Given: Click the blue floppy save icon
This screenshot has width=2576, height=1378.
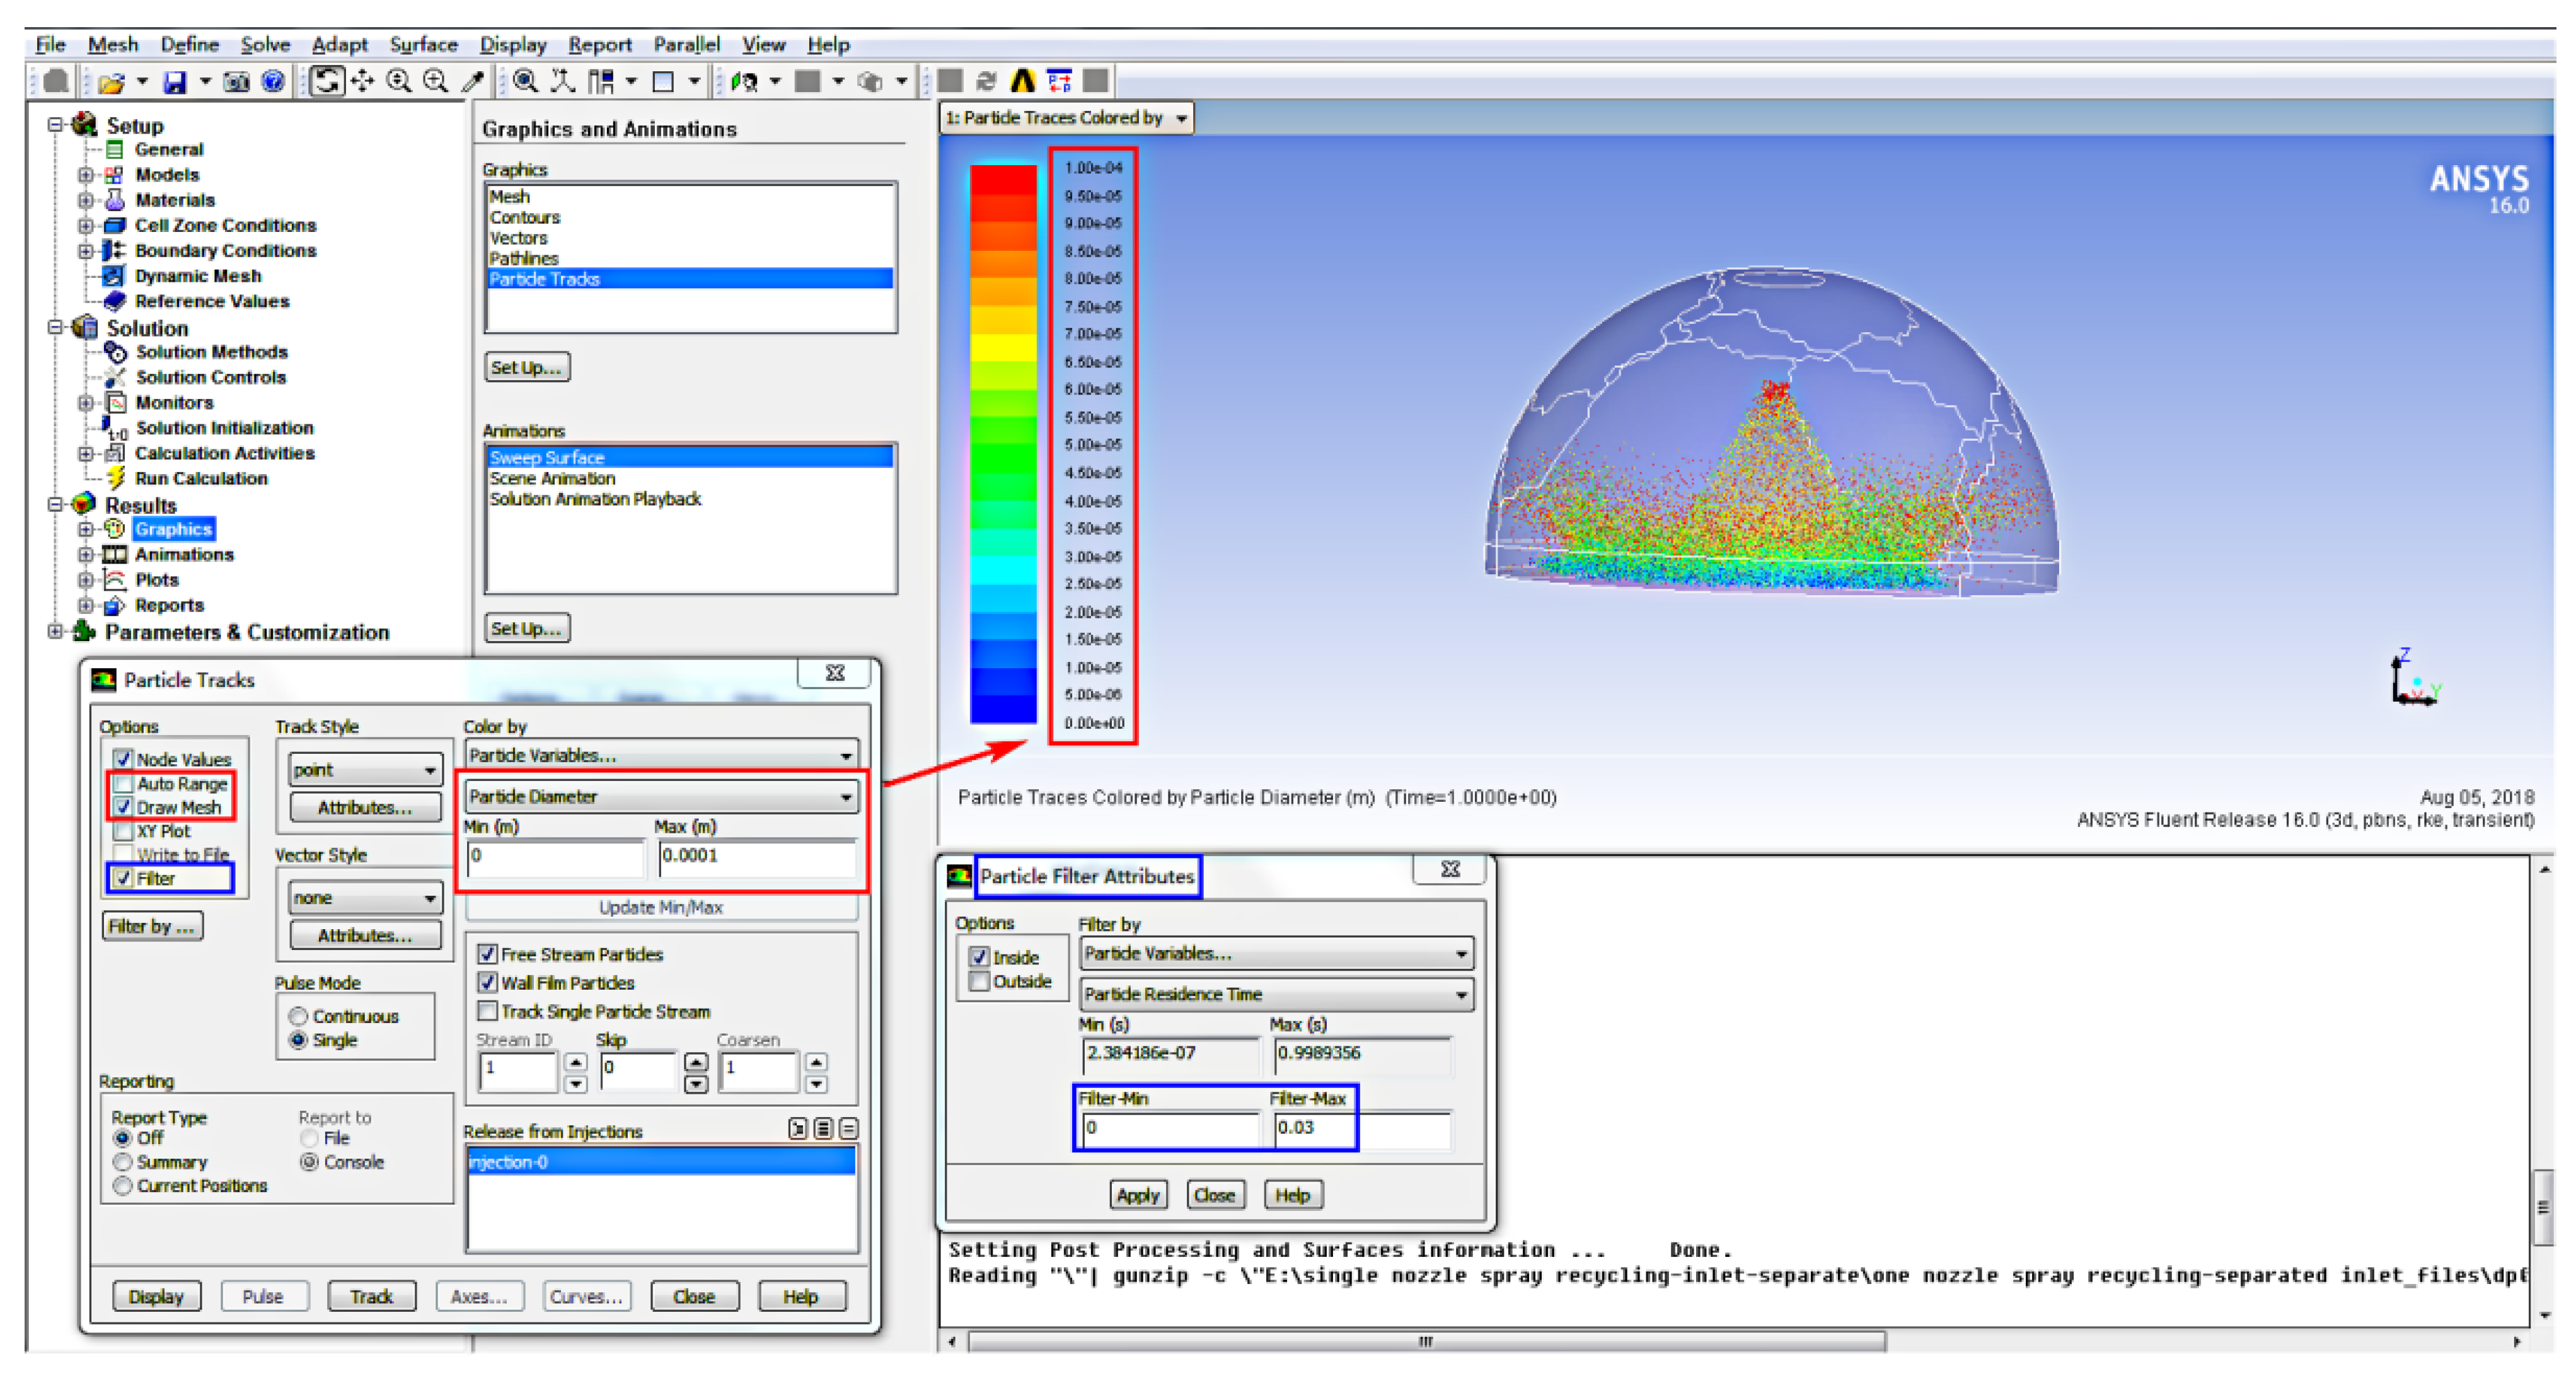Looking at the screenshot, I should pyautogui.click(x=175, y=82).
